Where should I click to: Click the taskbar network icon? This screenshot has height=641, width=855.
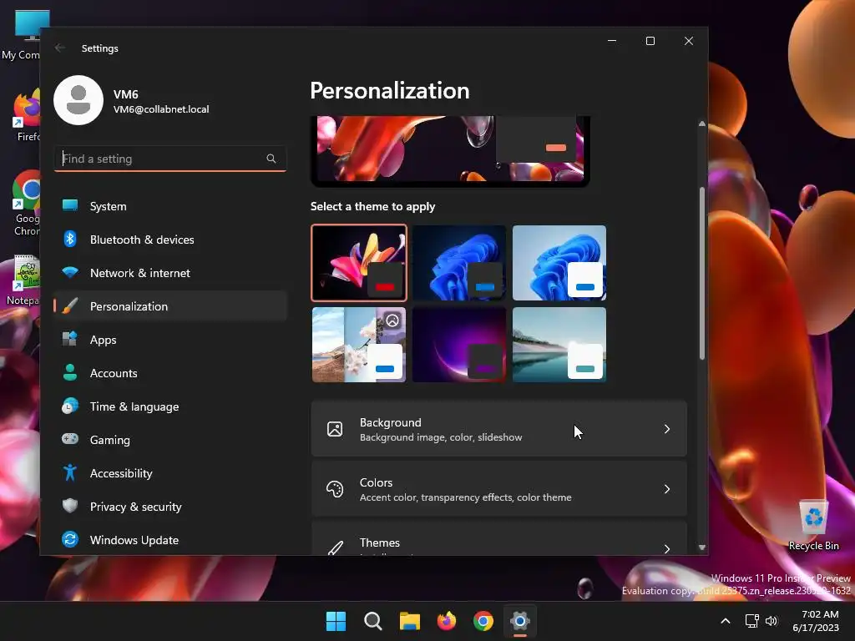(x=752, y=621)
